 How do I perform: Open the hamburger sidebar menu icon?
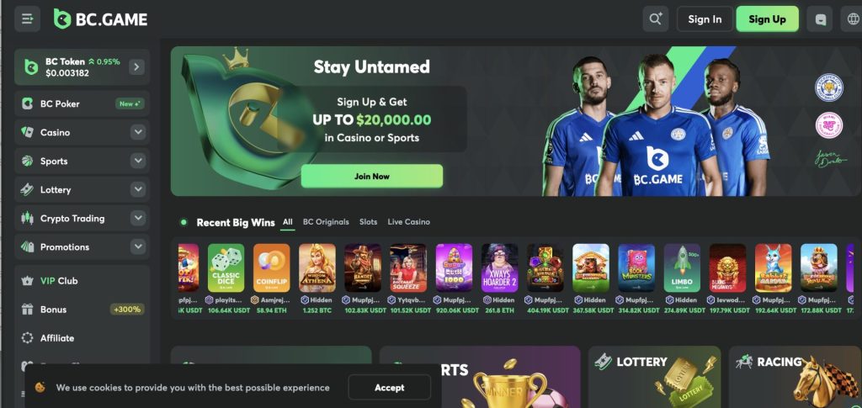[x=27, y=19]
